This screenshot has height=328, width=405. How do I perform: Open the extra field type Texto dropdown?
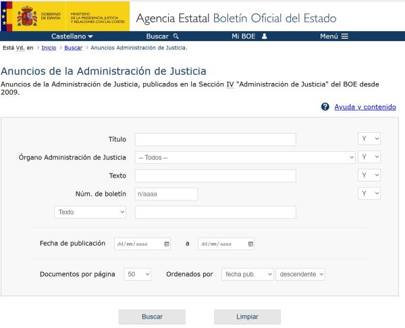(90, 212)
